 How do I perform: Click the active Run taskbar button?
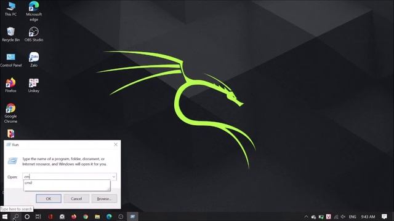[132, 217]
